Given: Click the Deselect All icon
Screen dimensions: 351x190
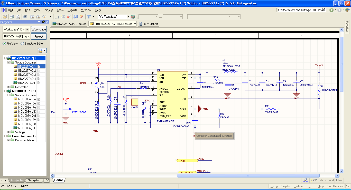Looking at the screenshot, I should point(63,17).
